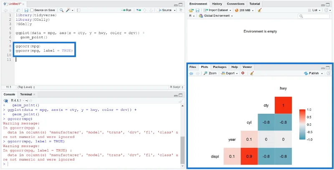Click the red hwy-cty cell labeled 1
Viewport: 334px width, 170px height.
tap(283, 105)
